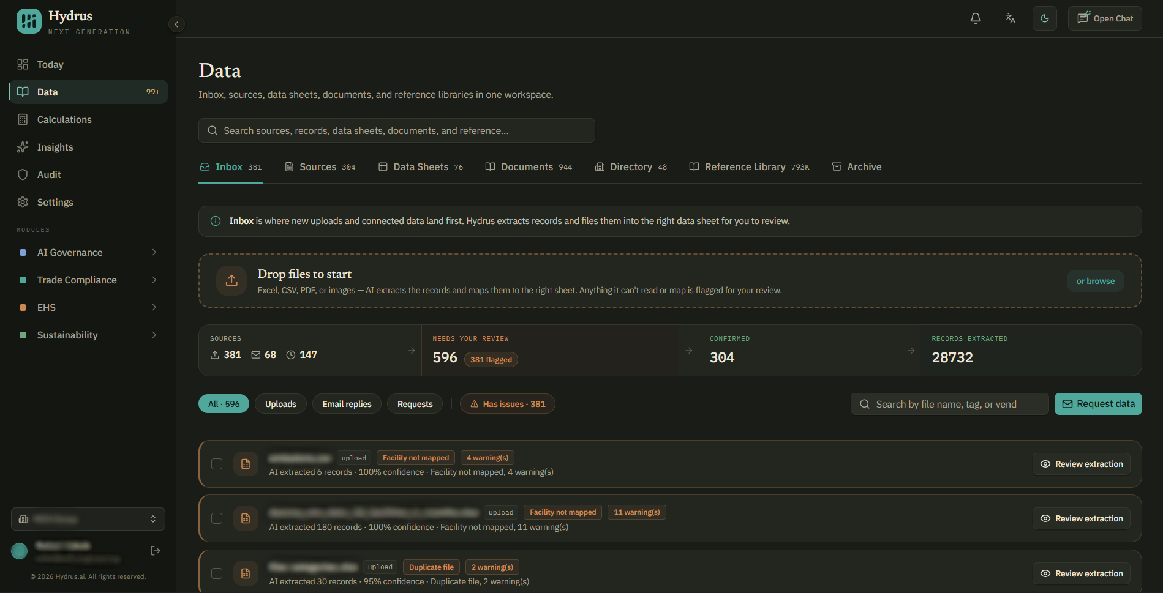Click file icon of 180 records row

(x=246, y=518)
